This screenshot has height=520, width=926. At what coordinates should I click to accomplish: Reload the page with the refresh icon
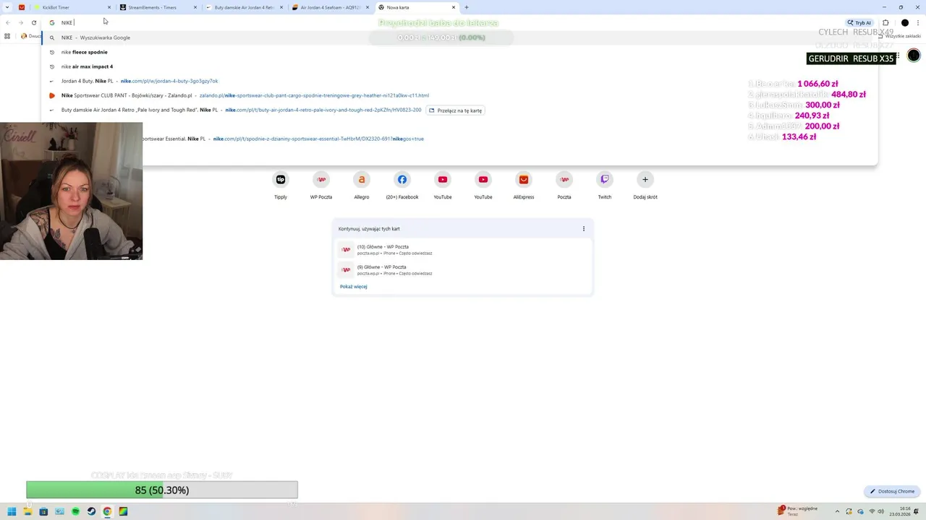(x=33, y=22)
